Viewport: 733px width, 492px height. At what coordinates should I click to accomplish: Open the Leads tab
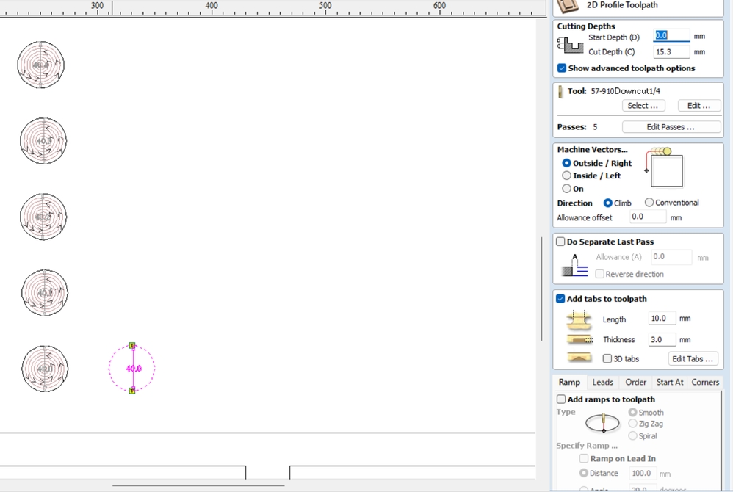tap(602, 382)
